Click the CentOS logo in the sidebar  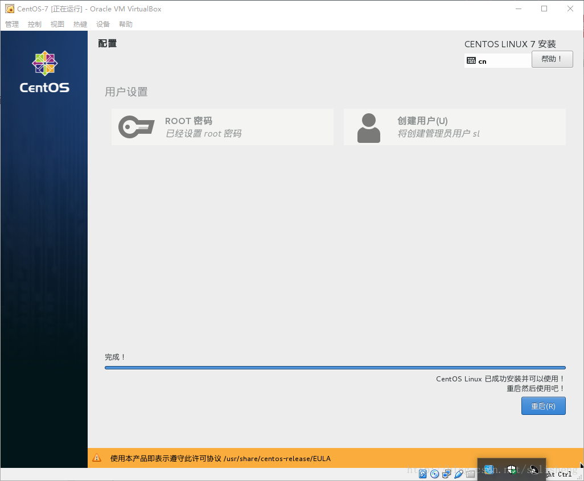point(45,72)
